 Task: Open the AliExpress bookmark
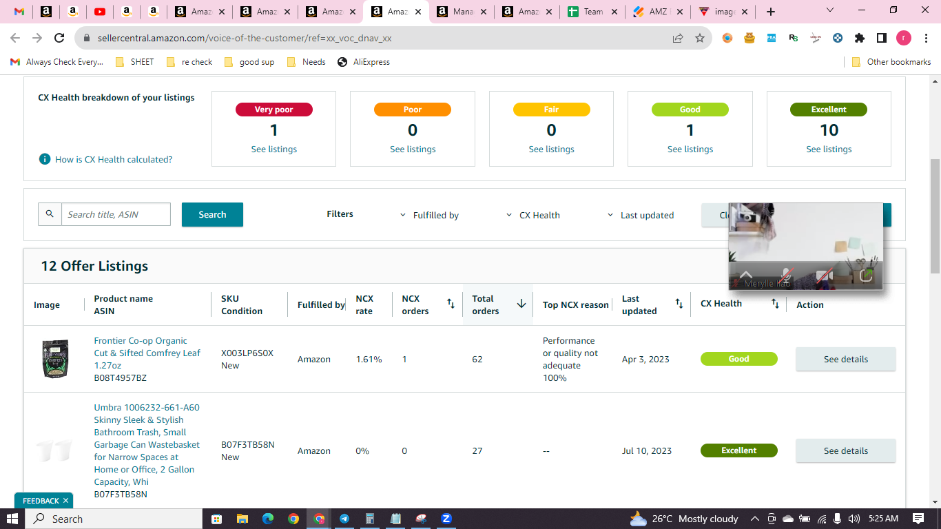[x=364, y=62]
